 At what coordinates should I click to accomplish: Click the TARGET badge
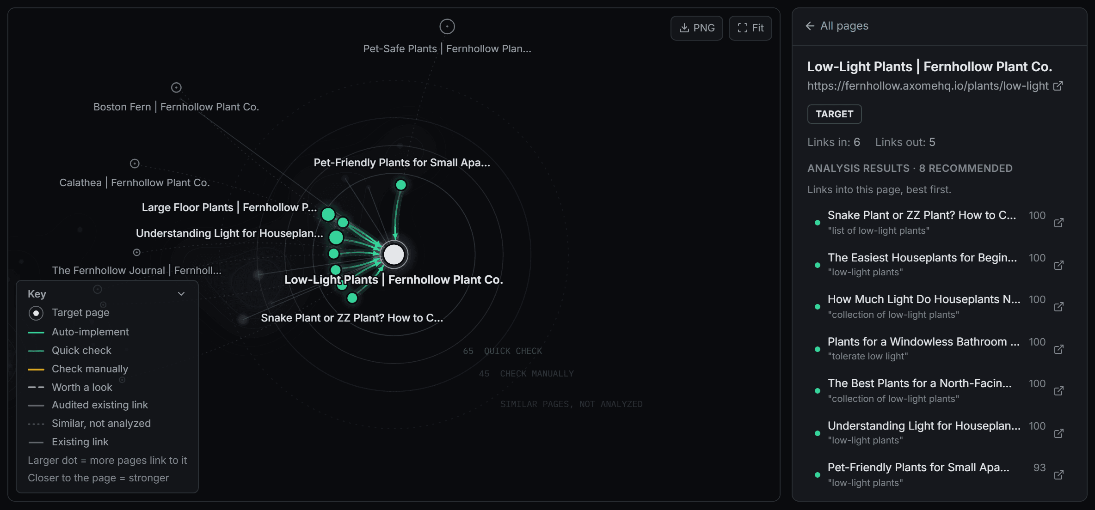[834, 114]
